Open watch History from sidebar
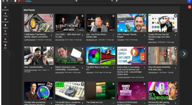 tap(5, 32)
